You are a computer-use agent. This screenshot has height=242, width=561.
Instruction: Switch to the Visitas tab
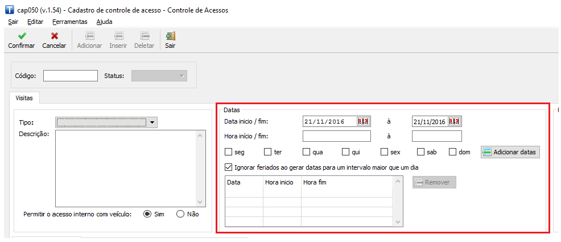pos(24,98)
